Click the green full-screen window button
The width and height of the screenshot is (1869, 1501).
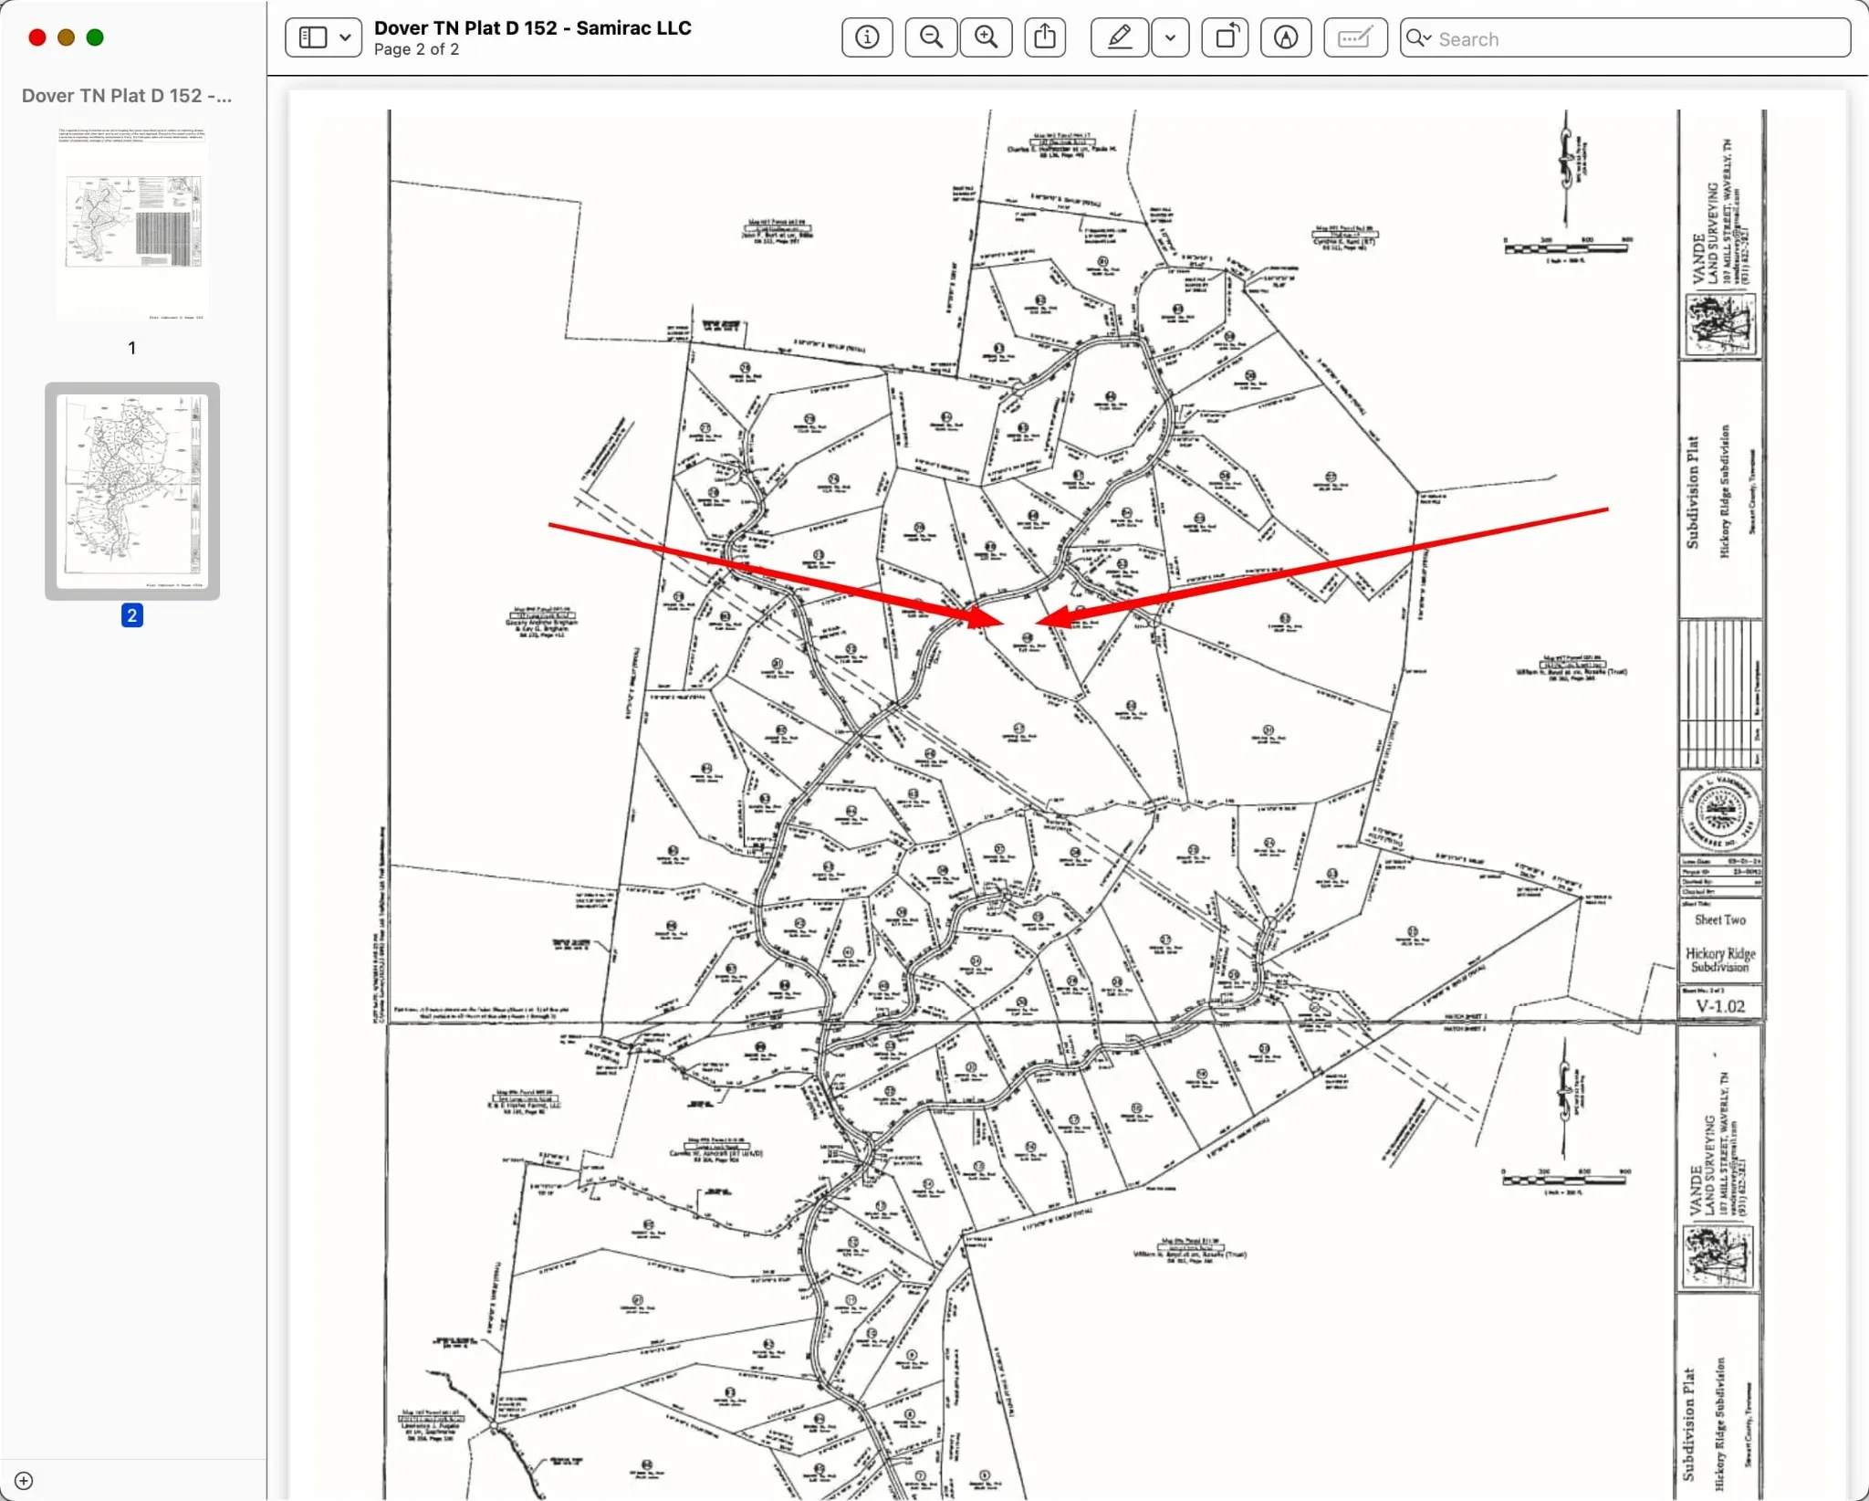pyautogui.click(x=95, y=37)
